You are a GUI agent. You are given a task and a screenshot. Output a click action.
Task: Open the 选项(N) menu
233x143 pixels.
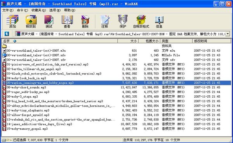point(55,10)
